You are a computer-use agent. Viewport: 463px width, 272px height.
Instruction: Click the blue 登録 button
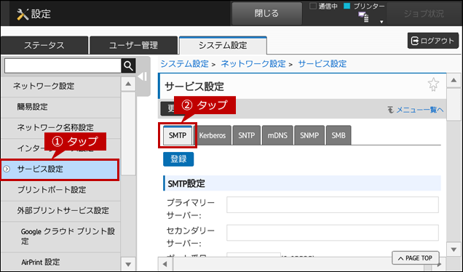(178, 159)
